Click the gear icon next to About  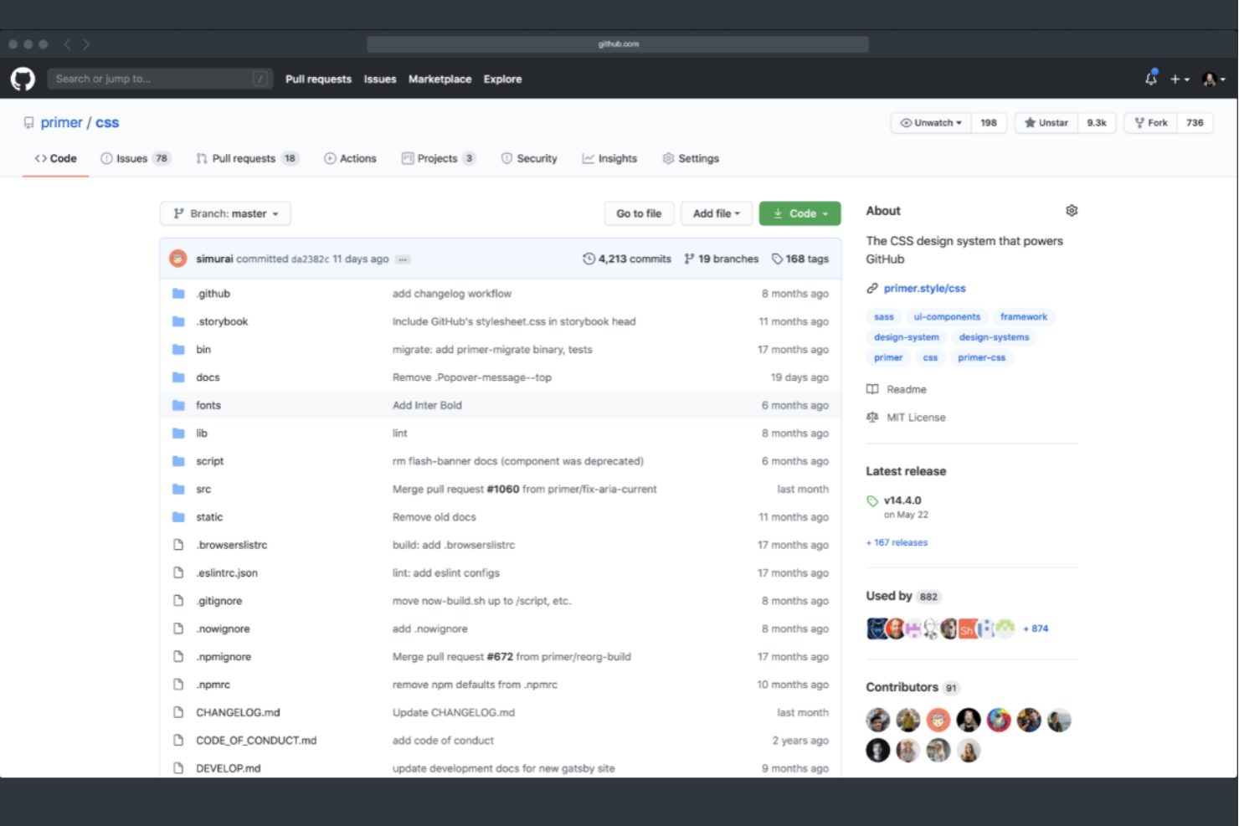1072,210
